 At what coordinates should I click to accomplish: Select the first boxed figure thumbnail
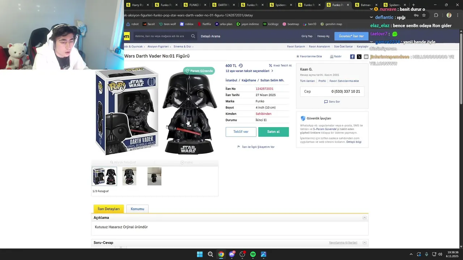click(x=105, y=176)
